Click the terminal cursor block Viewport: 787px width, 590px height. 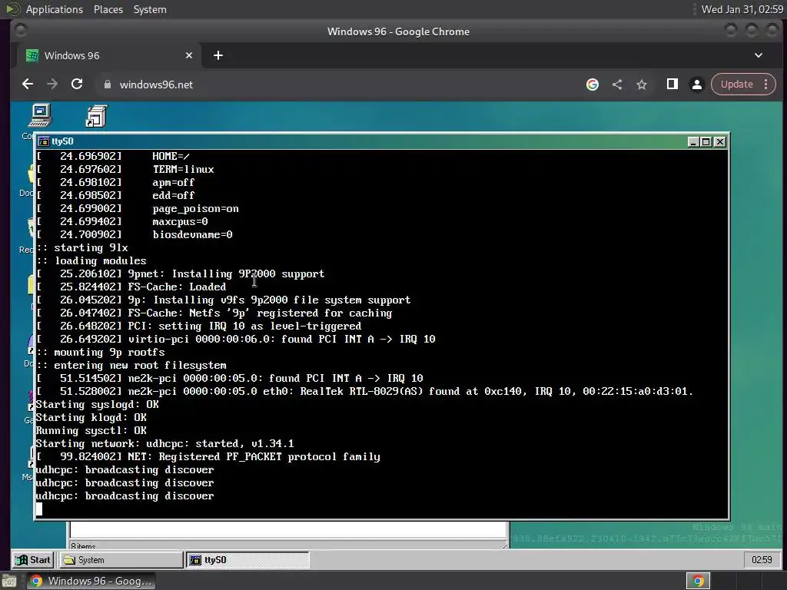39,509
